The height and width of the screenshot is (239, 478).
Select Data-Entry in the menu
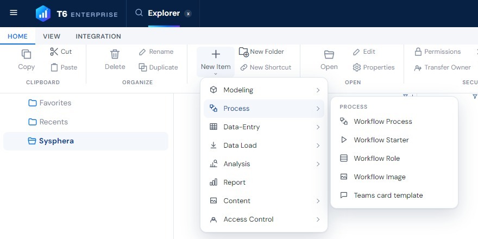[263, 127]
